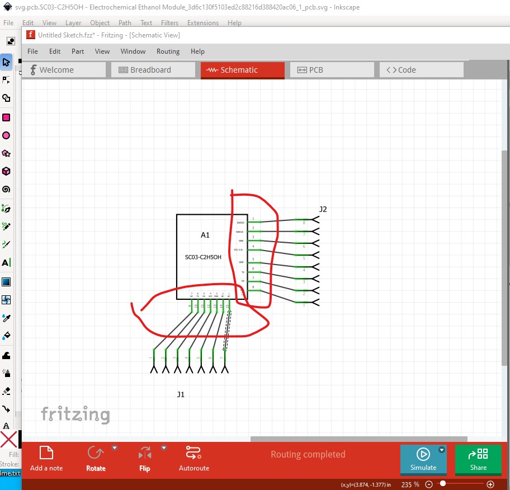Open the Window menu in Fritzing
This screenshot has height=490, width=510.
[133, 51]
